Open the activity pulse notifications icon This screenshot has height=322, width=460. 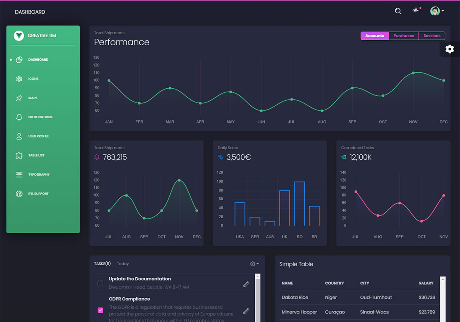[x=416, y=10]
